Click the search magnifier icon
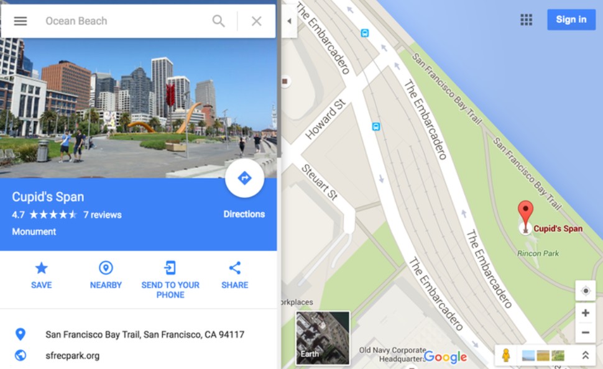This screenshot has width=603, height=369. pyautogui.click(x=218, y=20)
